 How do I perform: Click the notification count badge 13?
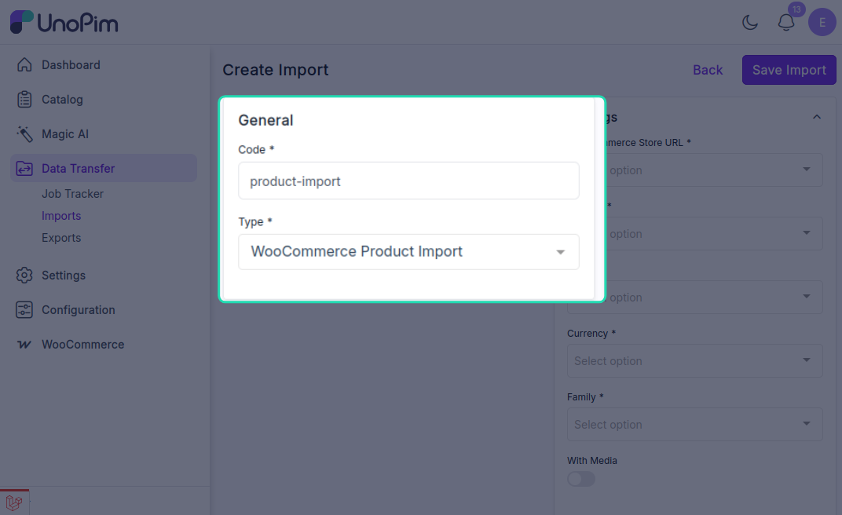[796, 9]
